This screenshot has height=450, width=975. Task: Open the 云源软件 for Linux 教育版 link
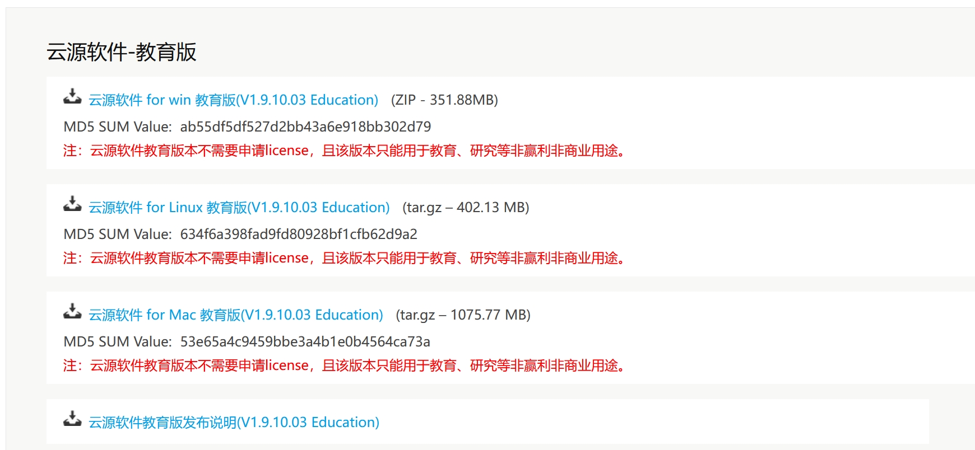[239, 208]
